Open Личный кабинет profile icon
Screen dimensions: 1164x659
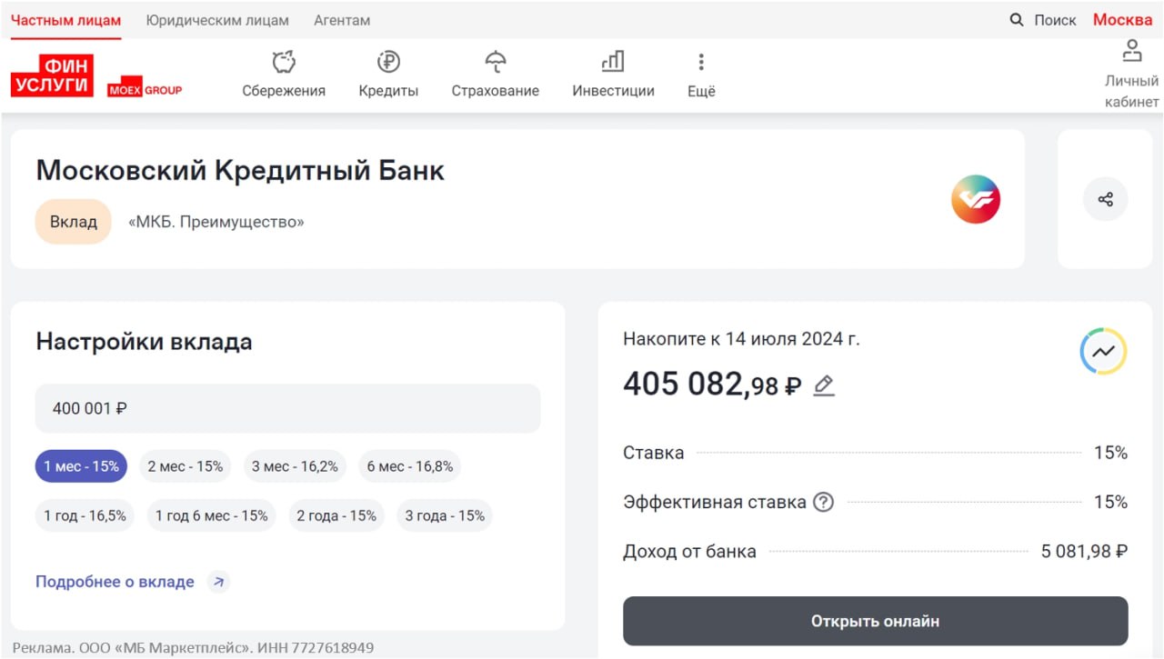pyautogui.click(x=1131, y=51)
